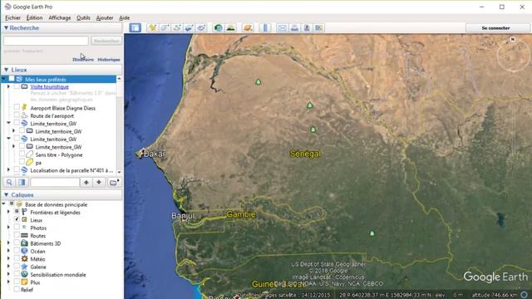Hide the sidebar using the toolbar panel icon

[135, 27]
